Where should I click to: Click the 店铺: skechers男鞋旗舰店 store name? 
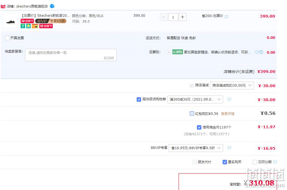[27, 6]
